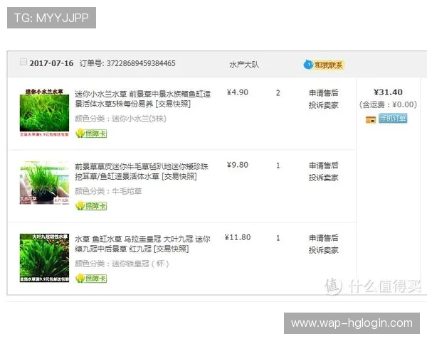Select the shipping text 含运费：¥0.00
The width and height of the screenshot is (427, 341).
(388, 104)
